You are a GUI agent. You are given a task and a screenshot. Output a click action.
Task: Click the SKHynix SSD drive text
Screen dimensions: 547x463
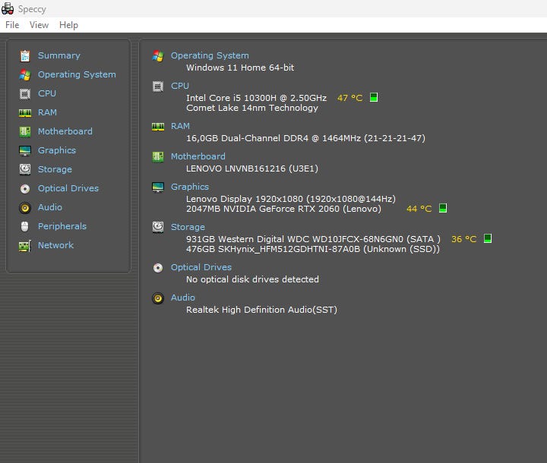coord(313,249)
